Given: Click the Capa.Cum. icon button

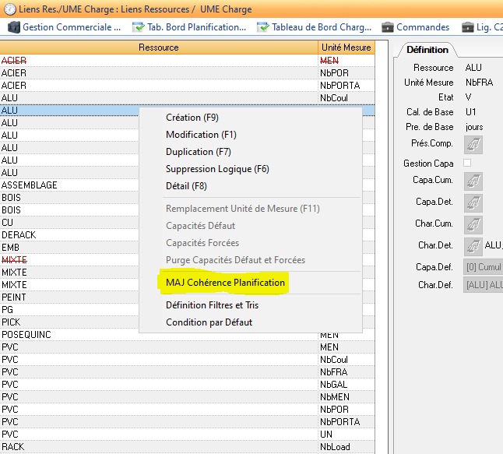Looking at the screenshot, I should point(473,181).
